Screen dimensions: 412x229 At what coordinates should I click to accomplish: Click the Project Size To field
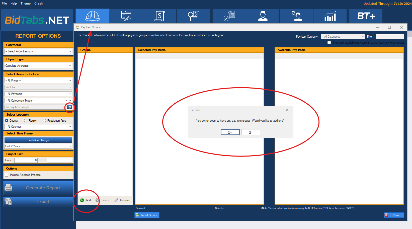[59, 160]
